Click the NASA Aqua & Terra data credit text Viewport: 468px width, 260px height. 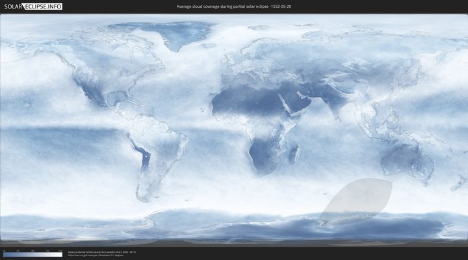[102, 252]
